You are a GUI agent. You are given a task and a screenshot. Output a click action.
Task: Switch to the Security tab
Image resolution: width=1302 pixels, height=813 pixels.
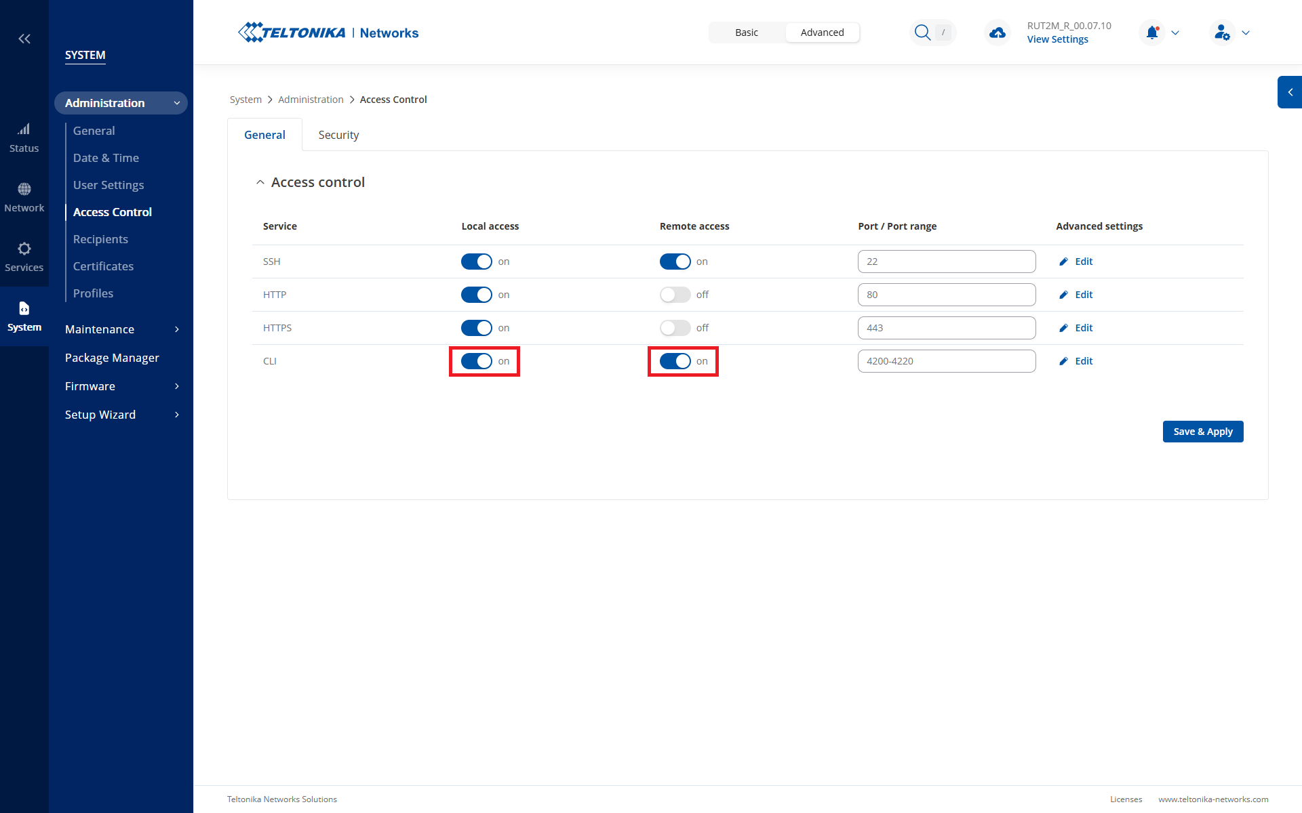(338, 135)
